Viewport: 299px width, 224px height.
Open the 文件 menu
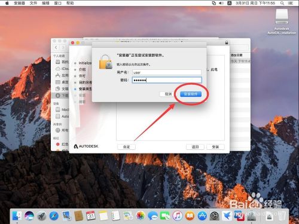pyautogui.click(x=33, y=3)
